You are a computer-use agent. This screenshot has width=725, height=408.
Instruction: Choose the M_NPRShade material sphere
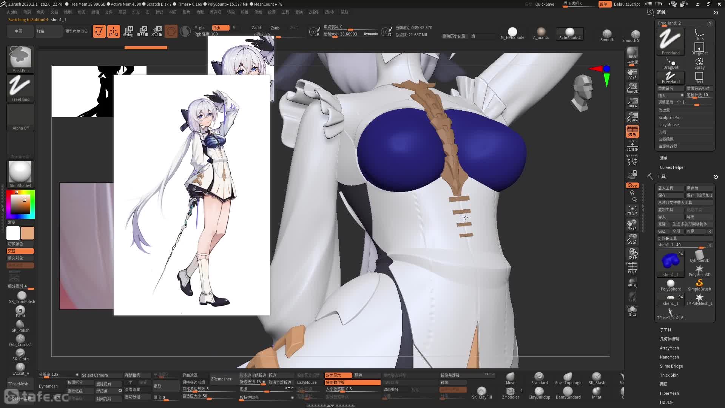pyautogui.click(x=512, y=33)
